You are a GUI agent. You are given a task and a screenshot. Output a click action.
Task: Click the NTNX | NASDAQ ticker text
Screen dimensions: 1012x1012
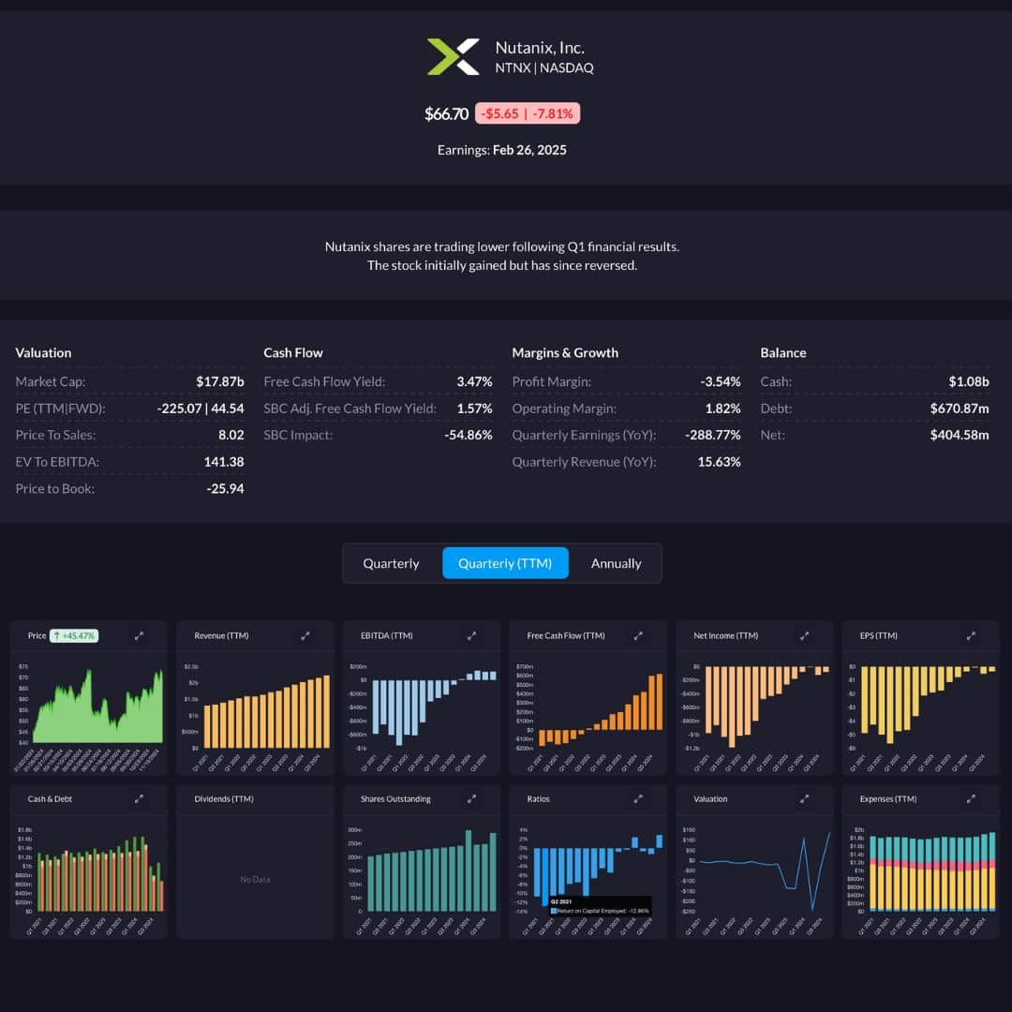pyautogui.click(x=544, y=67)
